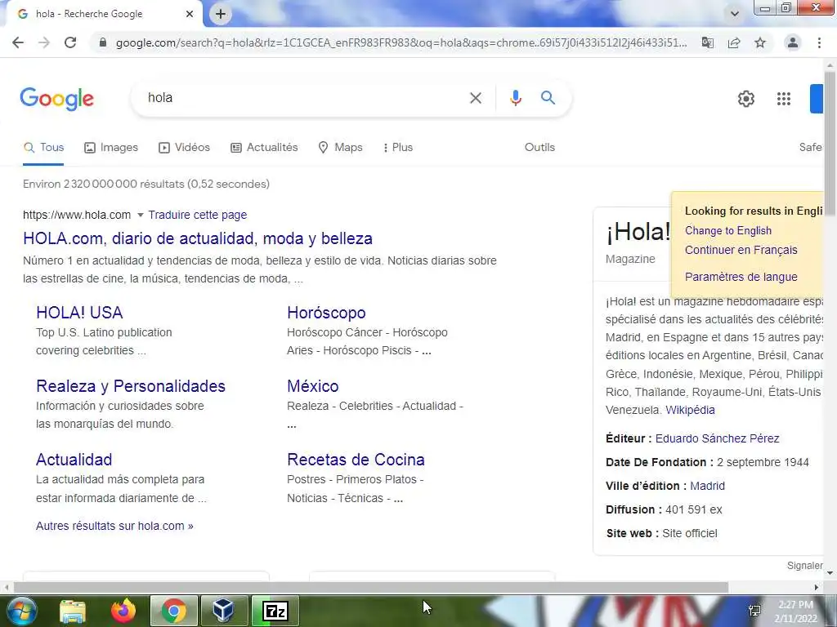
Task: Open the Outils search tools
Action: tap(539, 148)
